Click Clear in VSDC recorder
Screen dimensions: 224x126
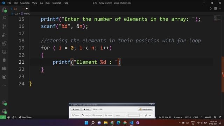(x=148, y=115)
